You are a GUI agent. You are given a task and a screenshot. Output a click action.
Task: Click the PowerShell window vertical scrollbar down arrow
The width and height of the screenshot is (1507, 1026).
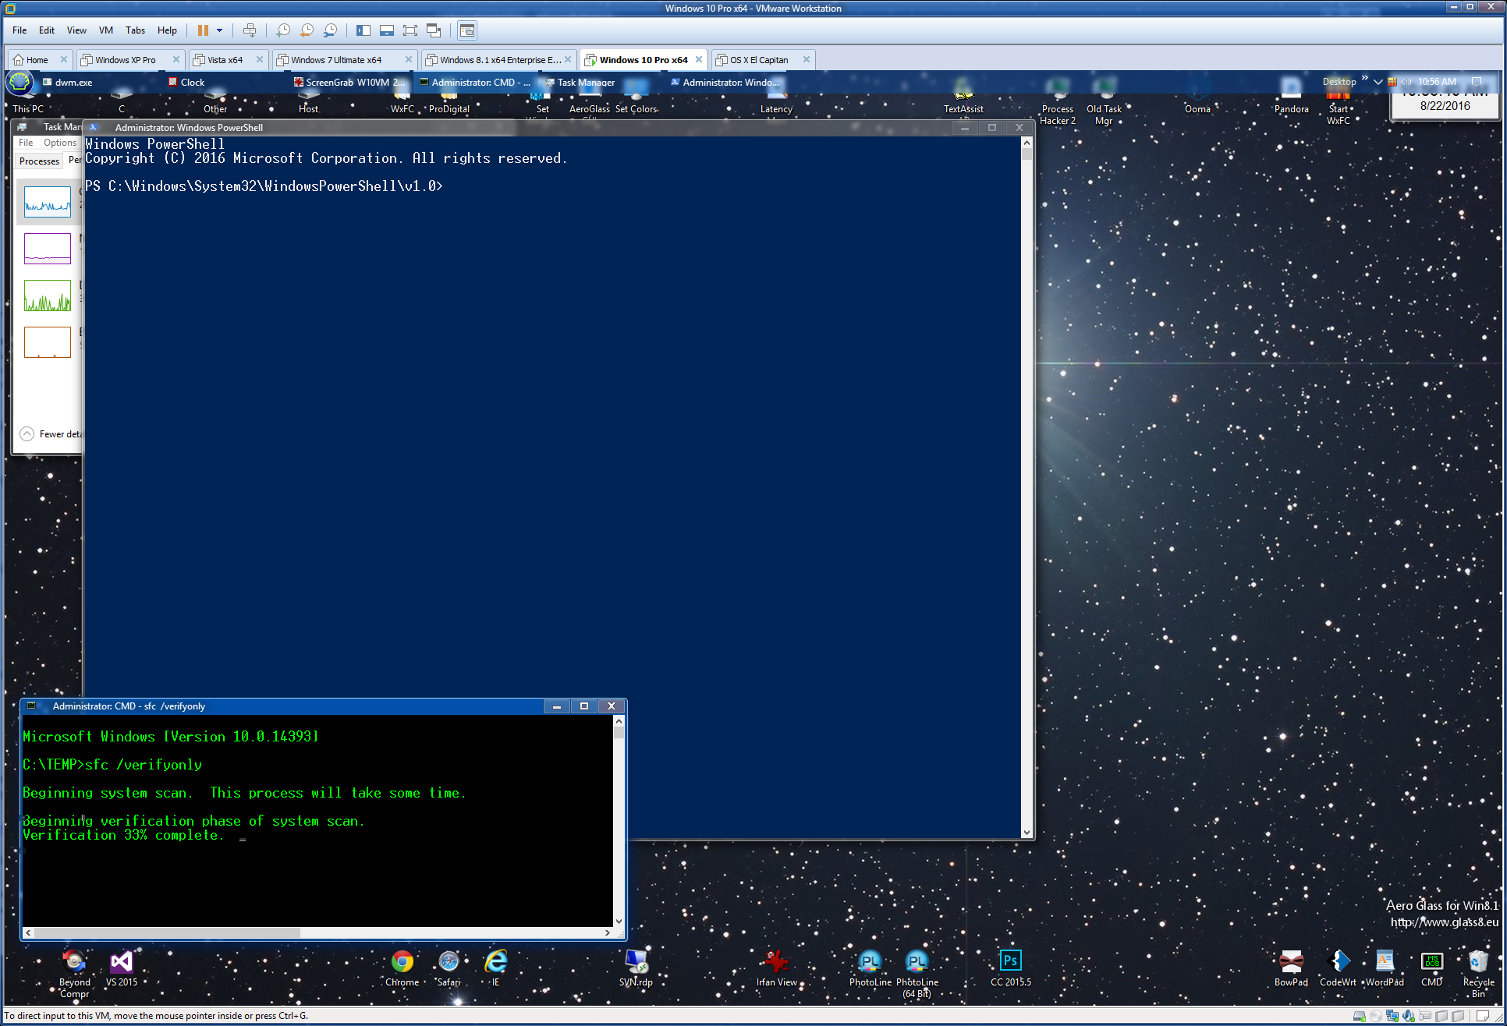coord(1027,832)
